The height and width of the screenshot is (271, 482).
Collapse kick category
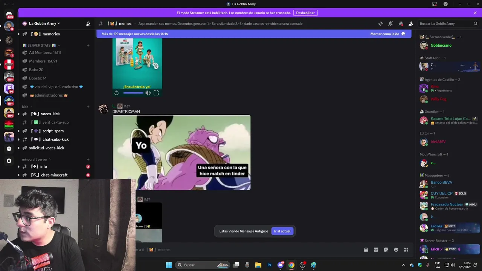(x=26, y=107)
